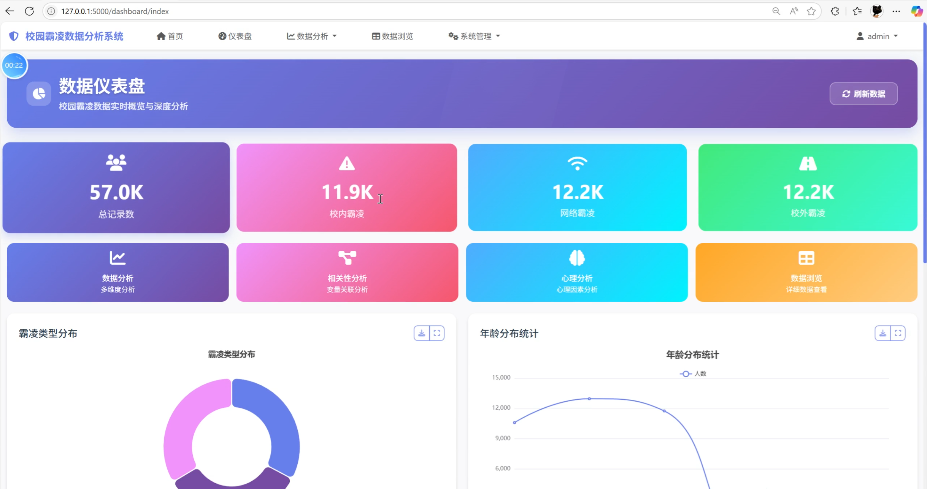The width and height of the screenshot is (927, 489).
Task: Open 数据浏览 in navigation bar
Action: [392, 36]
